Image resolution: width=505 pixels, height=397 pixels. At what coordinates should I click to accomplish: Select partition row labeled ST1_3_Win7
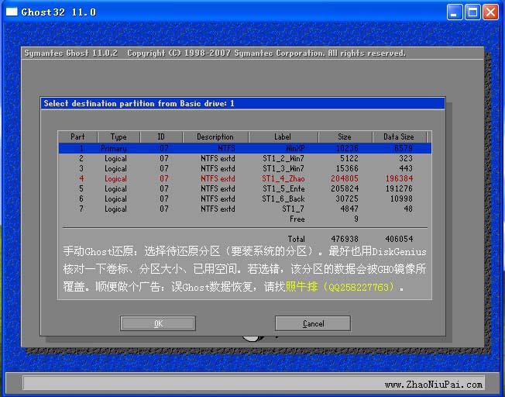pyautogui.click(x=245, y=168)
